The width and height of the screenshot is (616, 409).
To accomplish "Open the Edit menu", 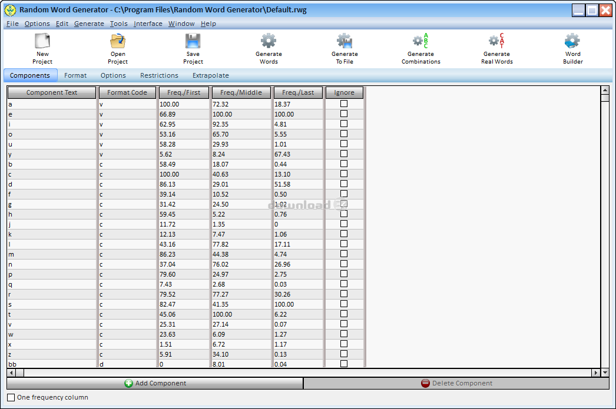I will coord(62,24).
